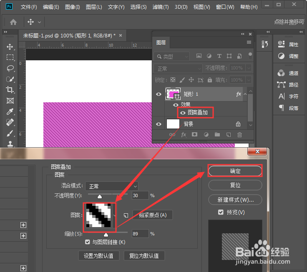This screenshot has width=307, height=272.
Task: Open the 路径 paths panel
Action: [x=288, y=85]
